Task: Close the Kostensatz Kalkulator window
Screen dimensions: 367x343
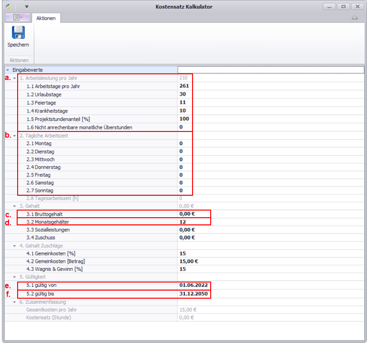Action: (356, 7)
